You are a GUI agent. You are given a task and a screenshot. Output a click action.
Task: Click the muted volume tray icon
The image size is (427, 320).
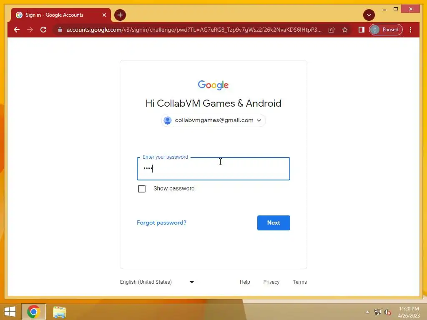(x=388, y=312)
